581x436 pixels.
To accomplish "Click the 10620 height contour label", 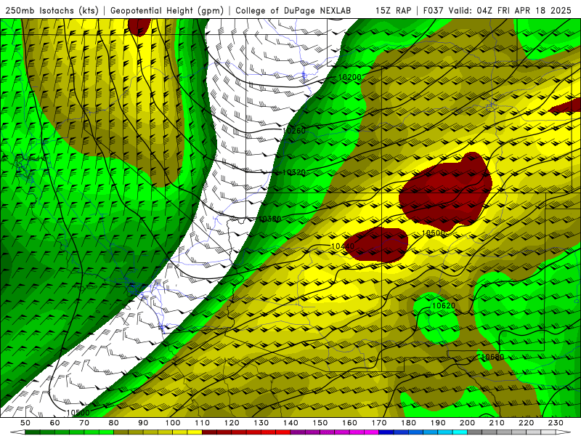I will coord(444,306).
